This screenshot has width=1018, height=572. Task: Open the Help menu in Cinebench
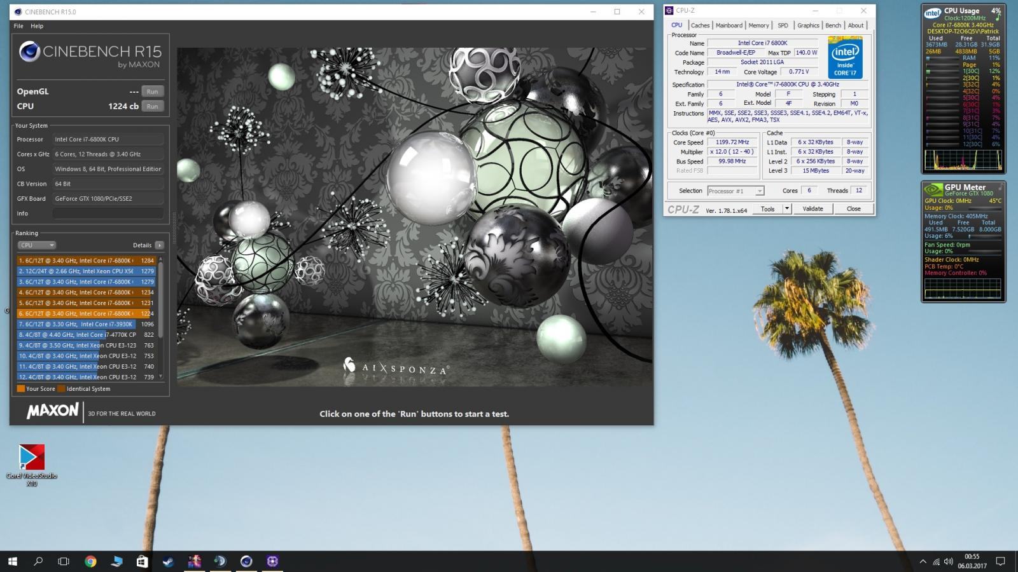pyautogui.click(x=37, y=26)
